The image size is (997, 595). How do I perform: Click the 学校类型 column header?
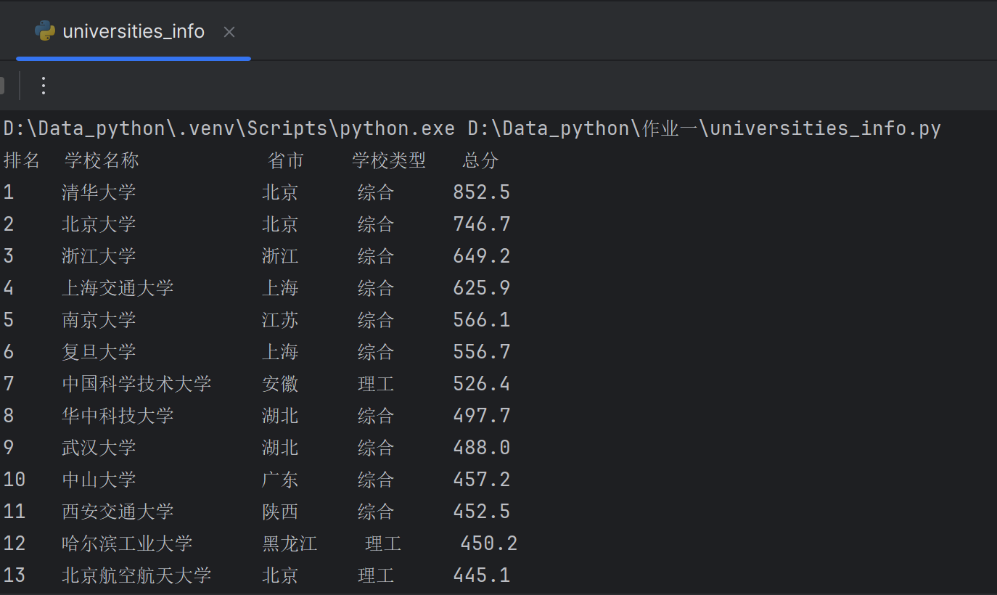click(x=389, y=160)
